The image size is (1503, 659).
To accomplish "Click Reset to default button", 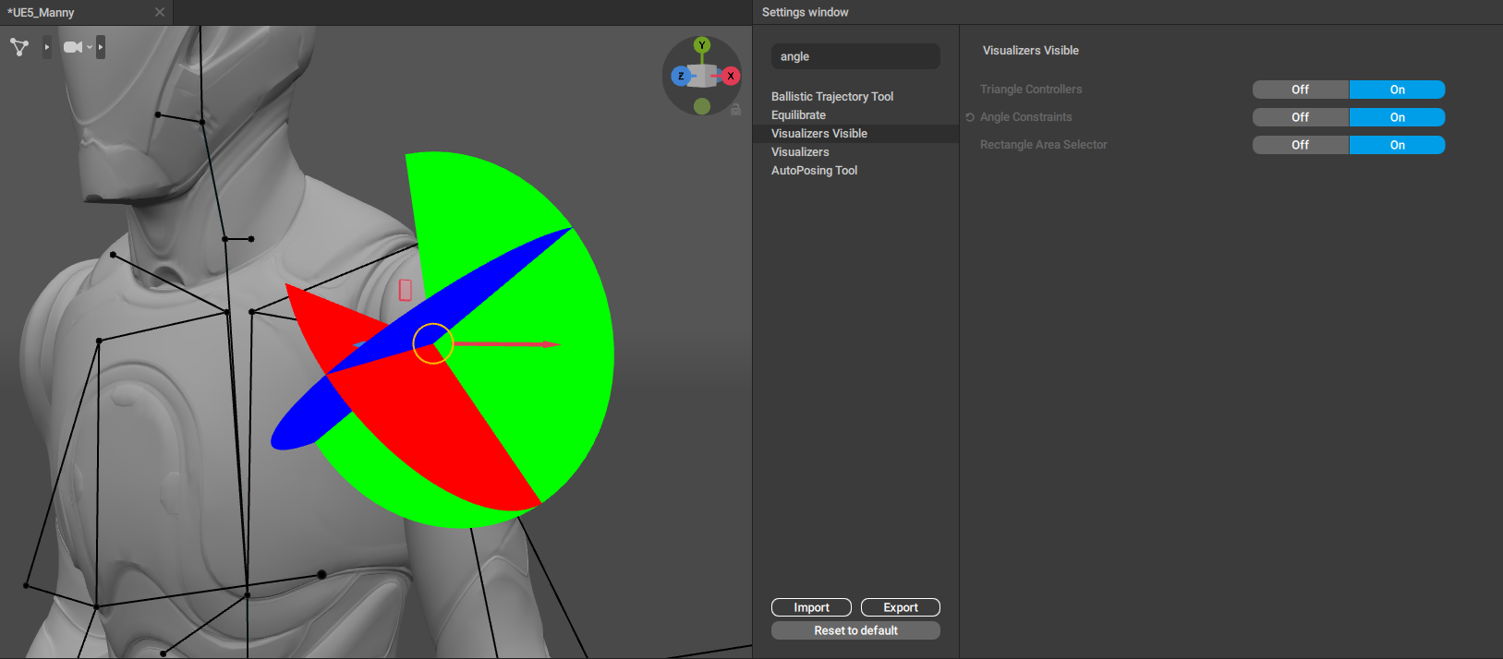I will 855,630.
